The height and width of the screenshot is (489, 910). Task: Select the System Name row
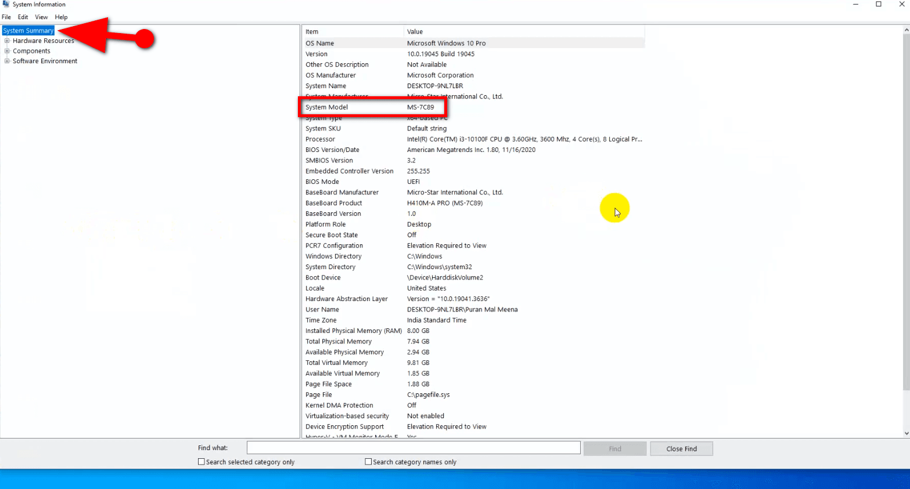(x=473, y=86)
